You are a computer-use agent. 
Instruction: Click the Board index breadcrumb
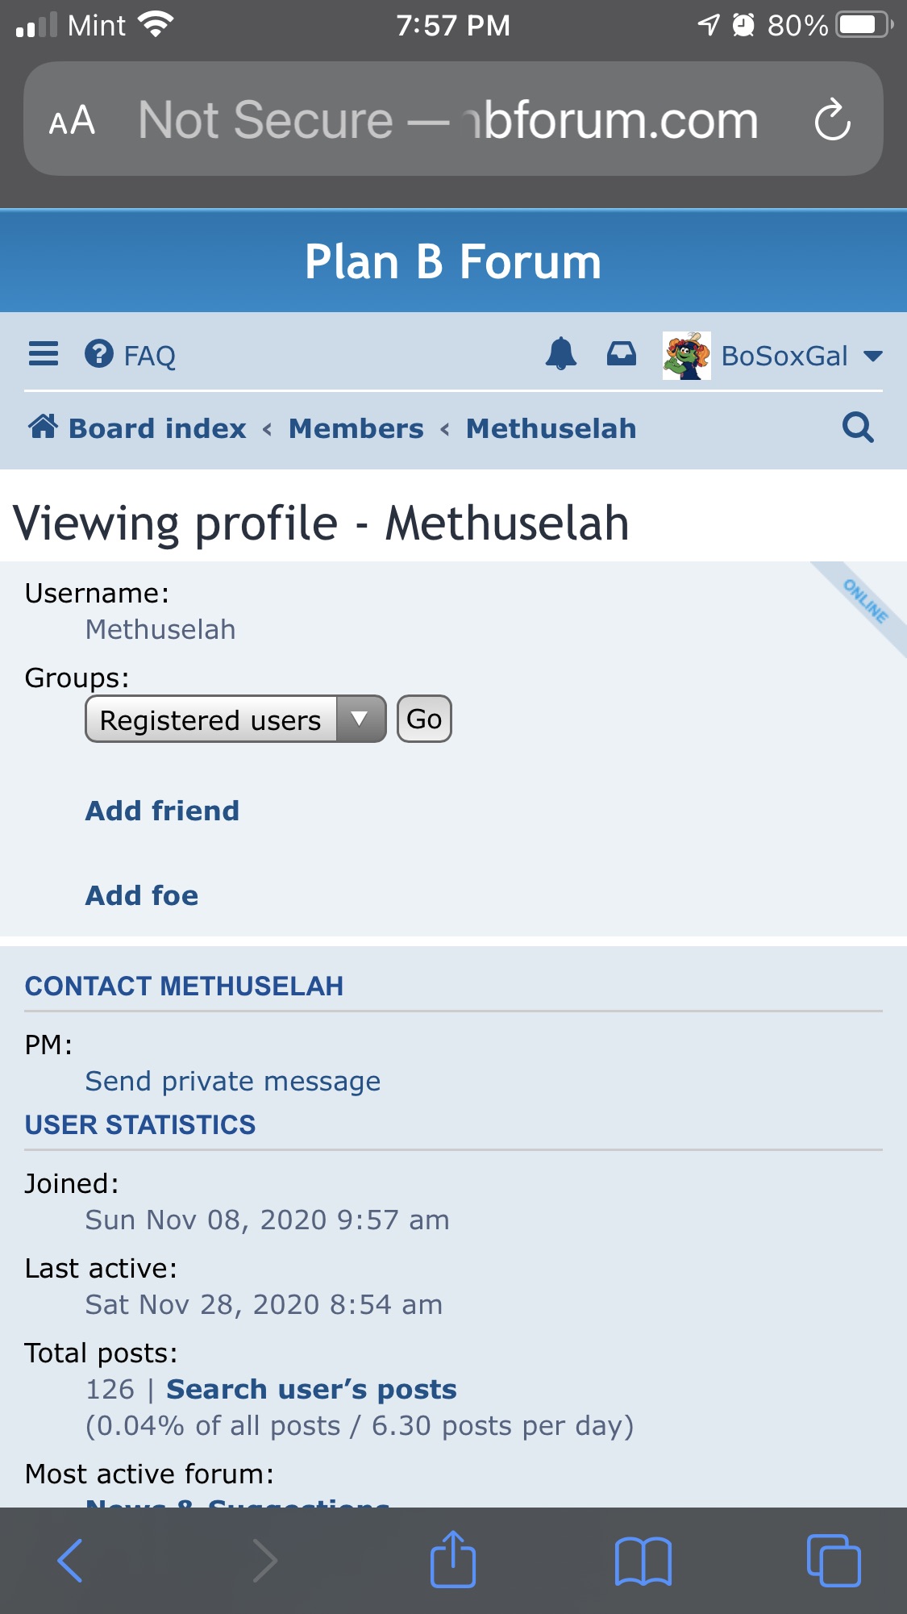pyautogui.click(x=156, y=428)
